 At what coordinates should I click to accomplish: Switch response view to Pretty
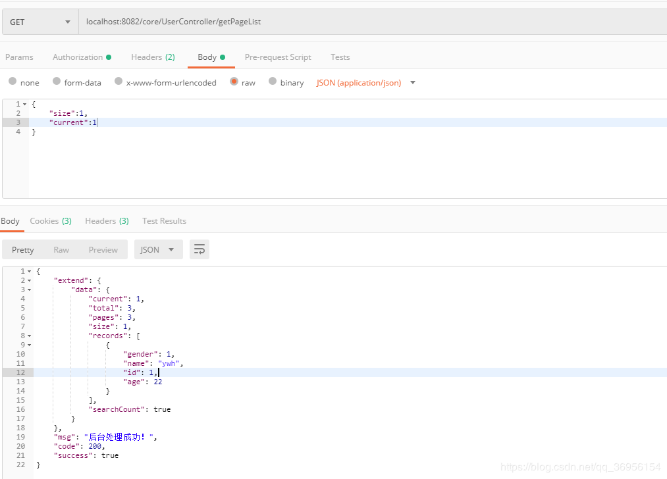click(23, 250)
